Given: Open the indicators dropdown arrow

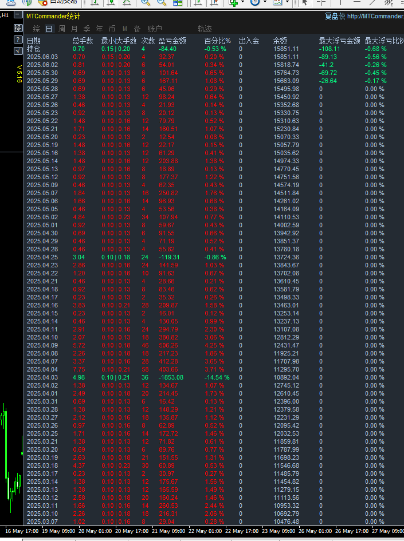Looking at the screenshot, I should [242, 2].
